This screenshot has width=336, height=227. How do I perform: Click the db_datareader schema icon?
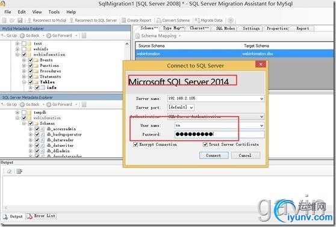[x=43, y=140]
